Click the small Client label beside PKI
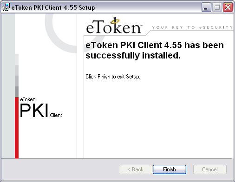The width and height of the screenshot is (235, 182). tap(56, 115)
